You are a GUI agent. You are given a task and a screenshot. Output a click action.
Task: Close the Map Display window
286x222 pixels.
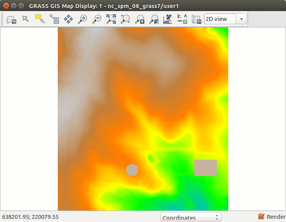[6, 4]
